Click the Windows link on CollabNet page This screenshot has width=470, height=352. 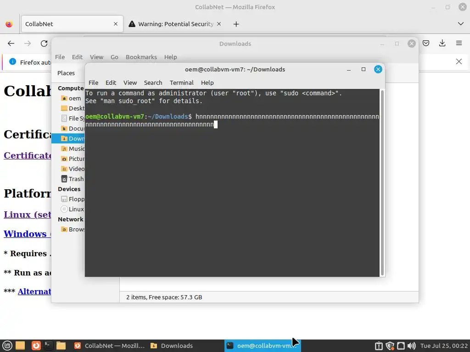27,233
